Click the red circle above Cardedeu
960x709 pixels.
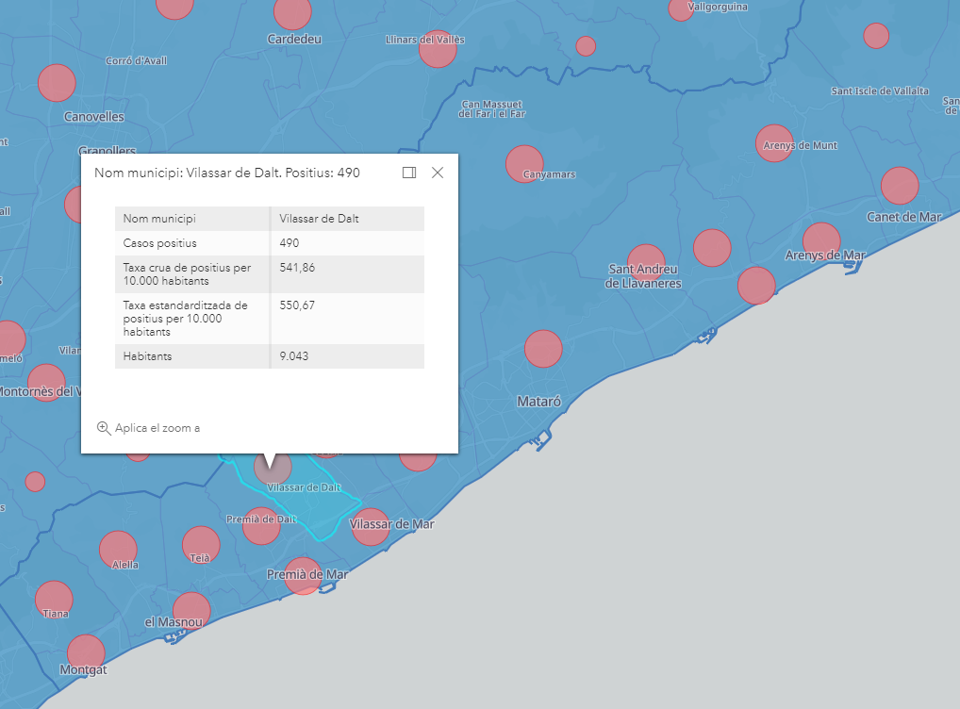[292, 12]
